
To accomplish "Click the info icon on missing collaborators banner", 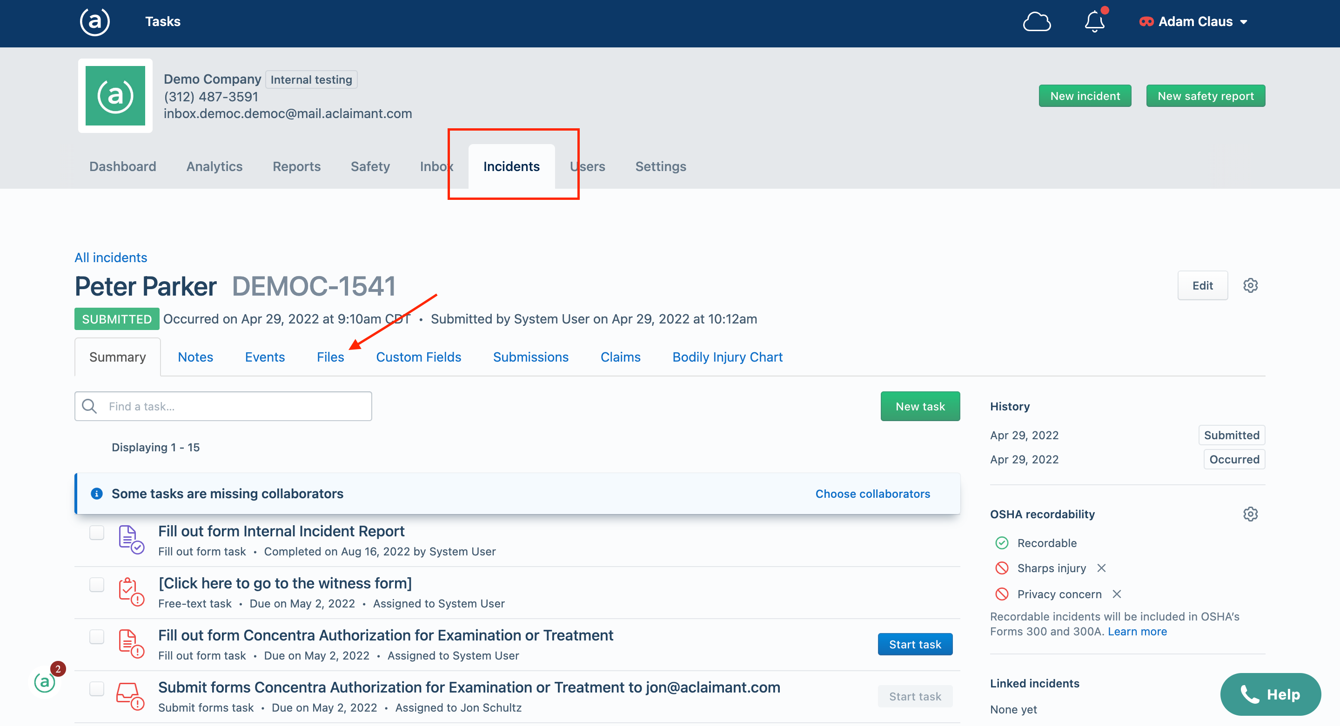I will (96, 494).
